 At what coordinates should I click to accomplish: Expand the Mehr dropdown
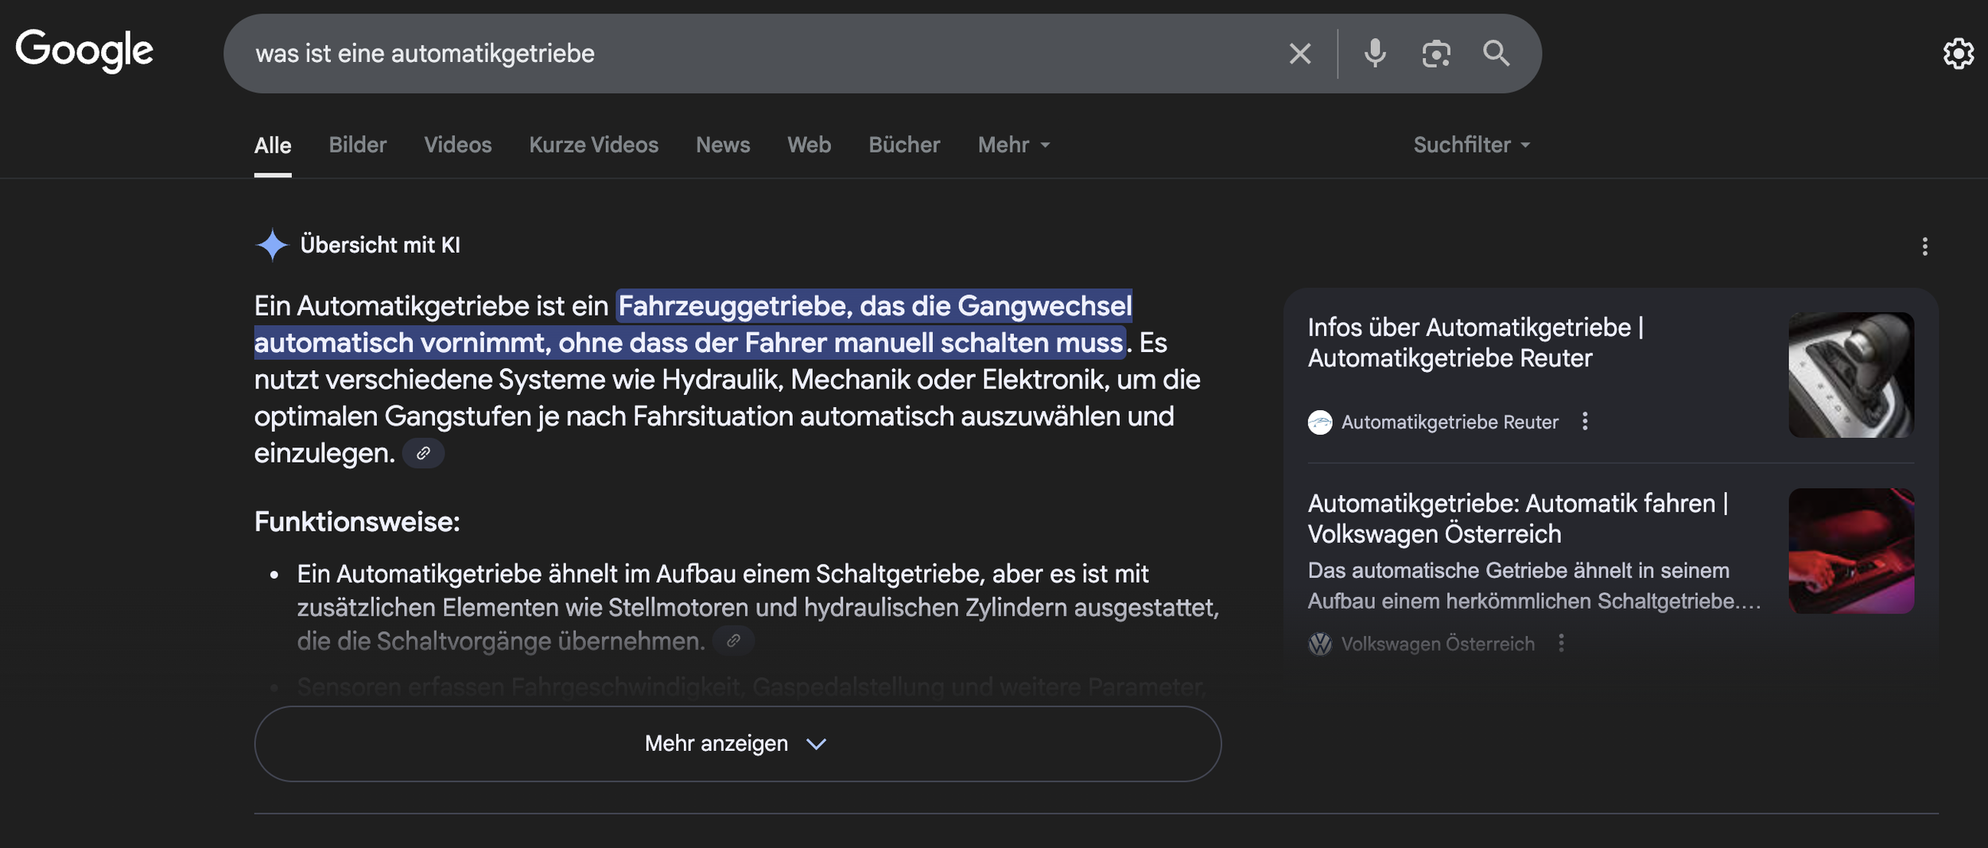[x=1014, y=145]
